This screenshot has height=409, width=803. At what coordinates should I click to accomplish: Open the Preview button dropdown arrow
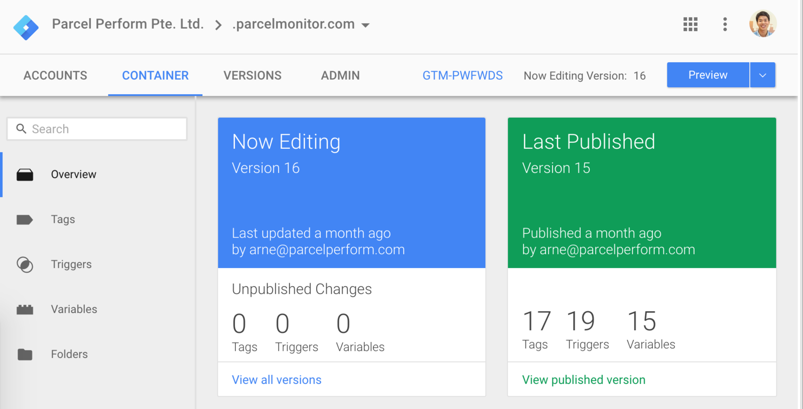[x=762, y=75]
